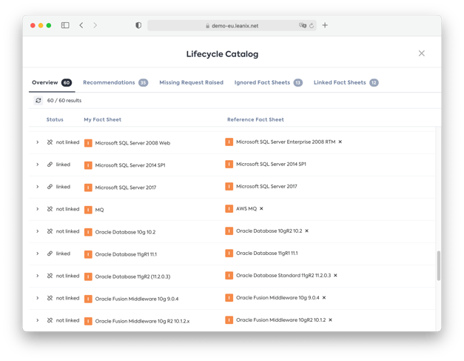Click the demo-eu.leanix.net address field

232,25
